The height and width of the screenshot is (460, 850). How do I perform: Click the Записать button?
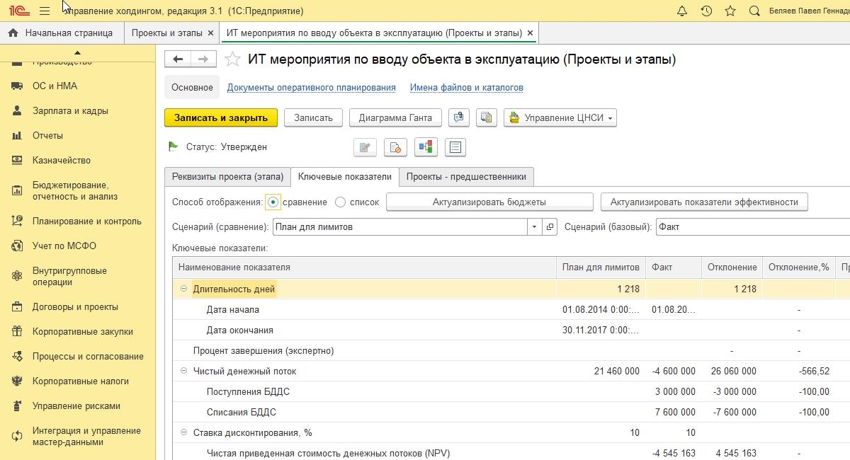point(313,117)
